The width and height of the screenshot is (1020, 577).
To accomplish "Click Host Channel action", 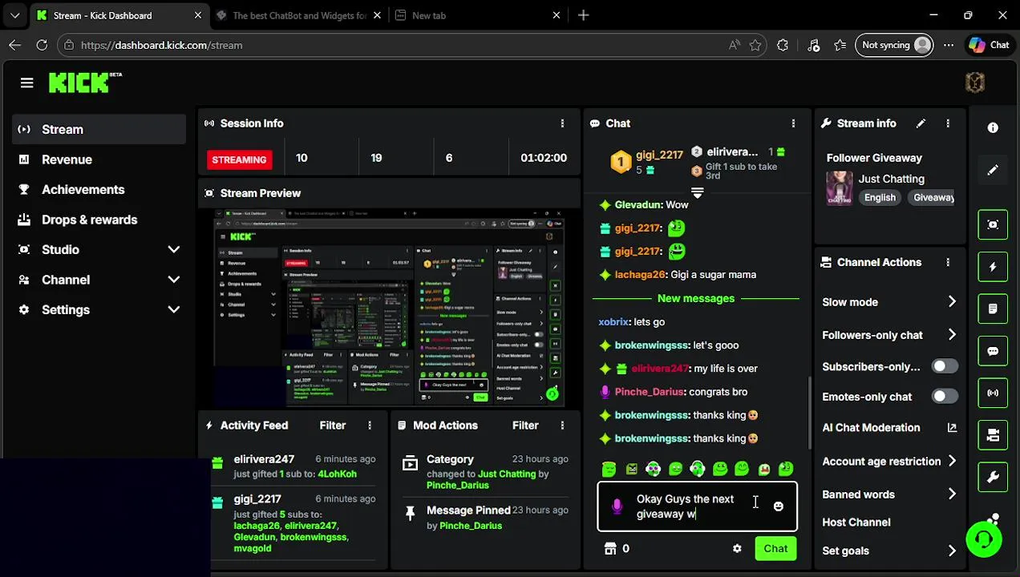I will [x=856, y=523].
